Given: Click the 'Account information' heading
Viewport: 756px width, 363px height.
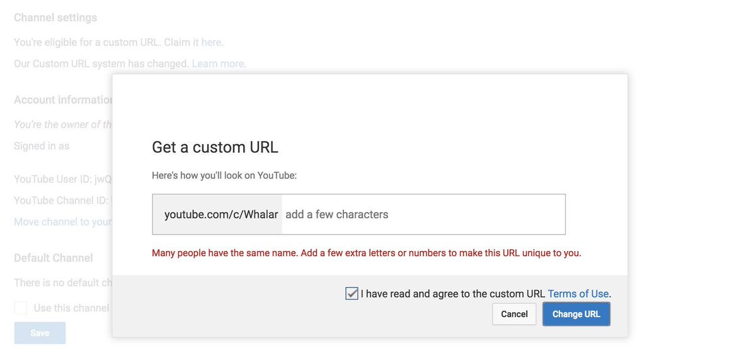Looking at the screenshot, I should [x=63, y=100].
